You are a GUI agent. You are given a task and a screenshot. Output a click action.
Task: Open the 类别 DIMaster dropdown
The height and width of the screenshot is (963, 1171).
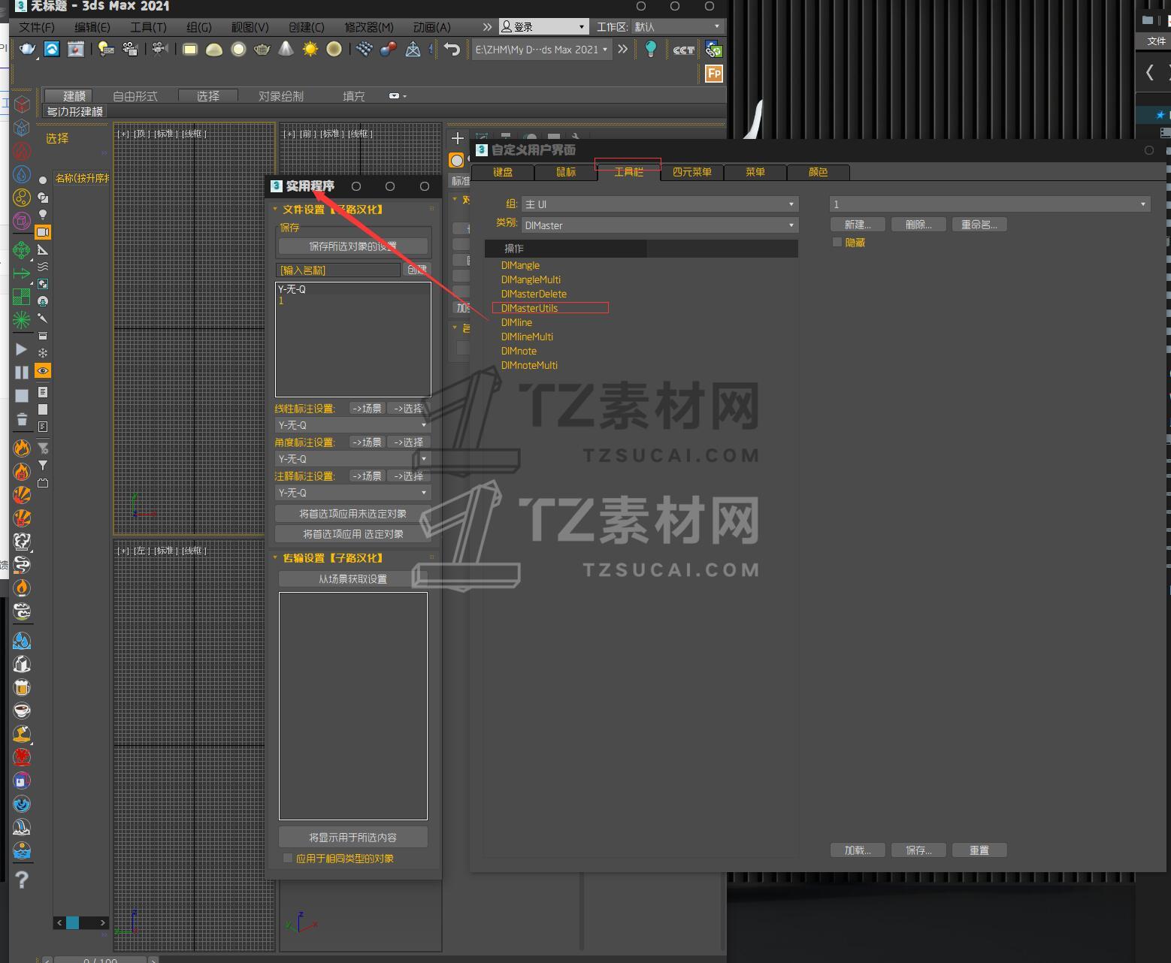tap(659, 225)
